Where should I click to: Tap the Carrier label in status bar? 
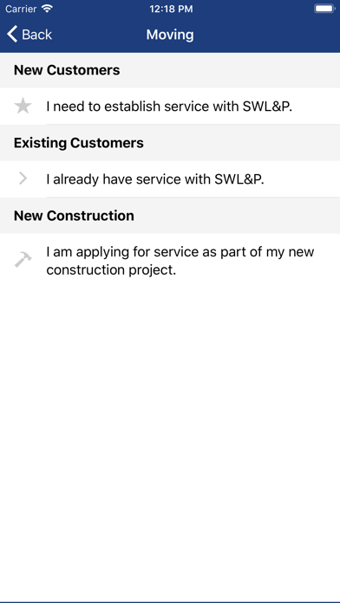[21, 9]
